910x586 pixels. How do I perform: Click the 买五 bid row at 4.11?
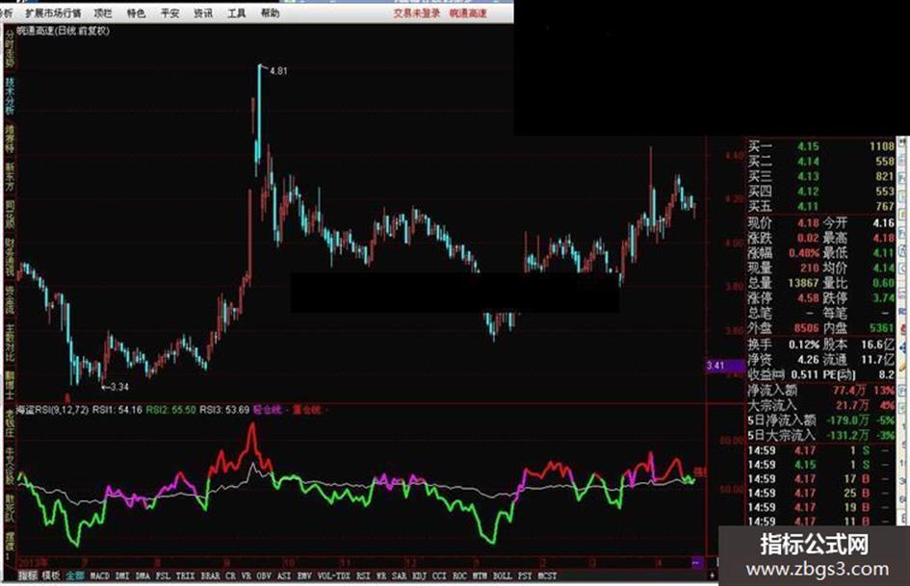point(820,206)
